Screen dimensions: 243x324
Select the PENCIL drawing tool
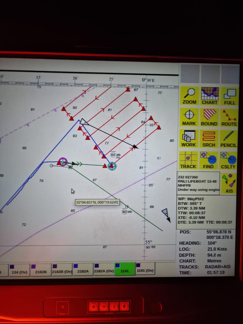229,139
